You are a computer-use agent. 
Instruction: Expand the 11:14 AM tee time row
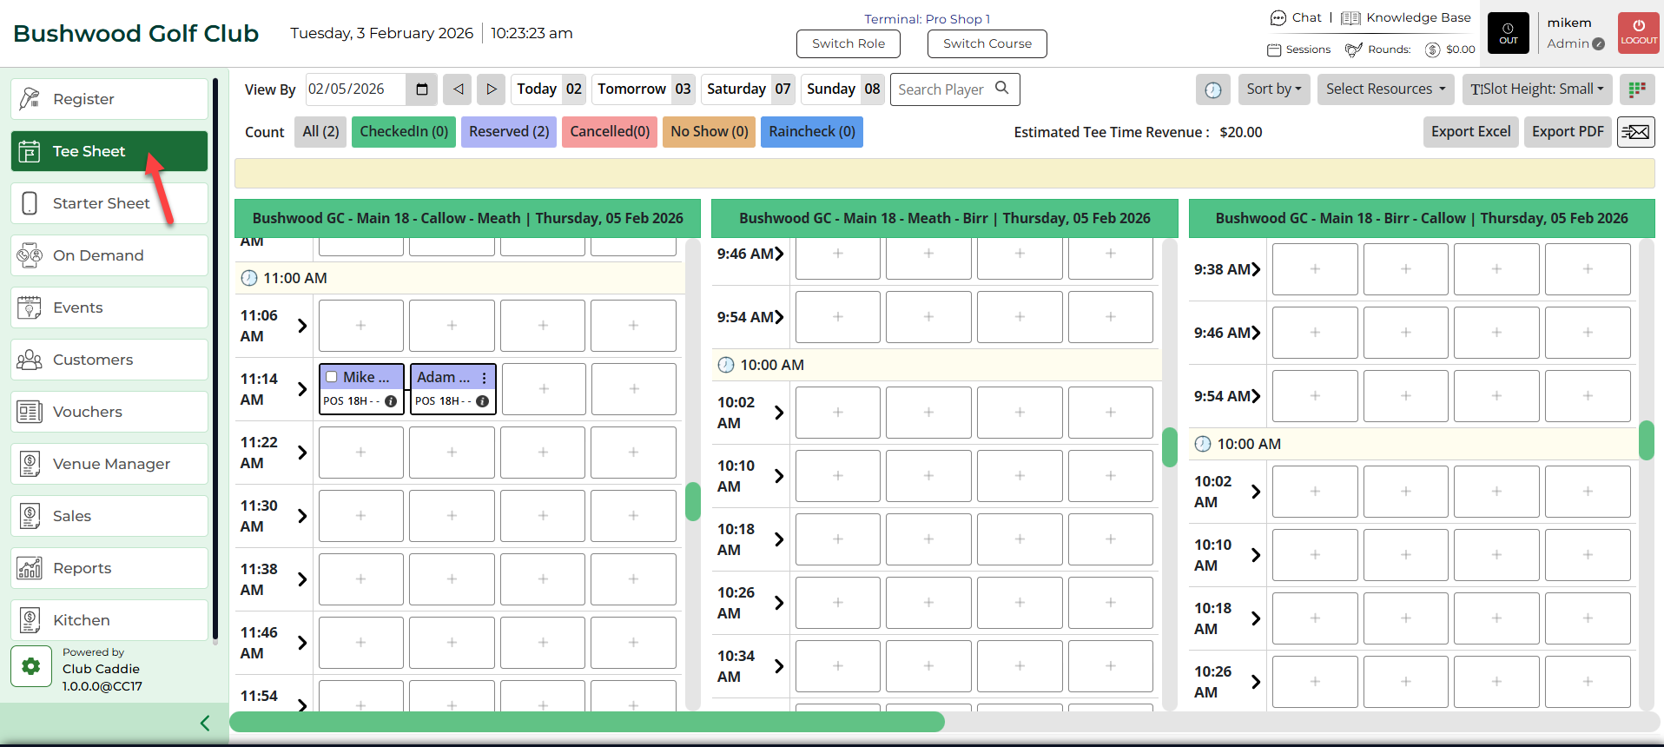coord(302,389)
